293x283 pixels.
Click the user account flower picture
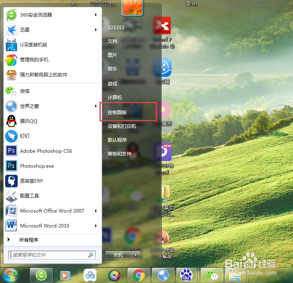pos(132,7)
